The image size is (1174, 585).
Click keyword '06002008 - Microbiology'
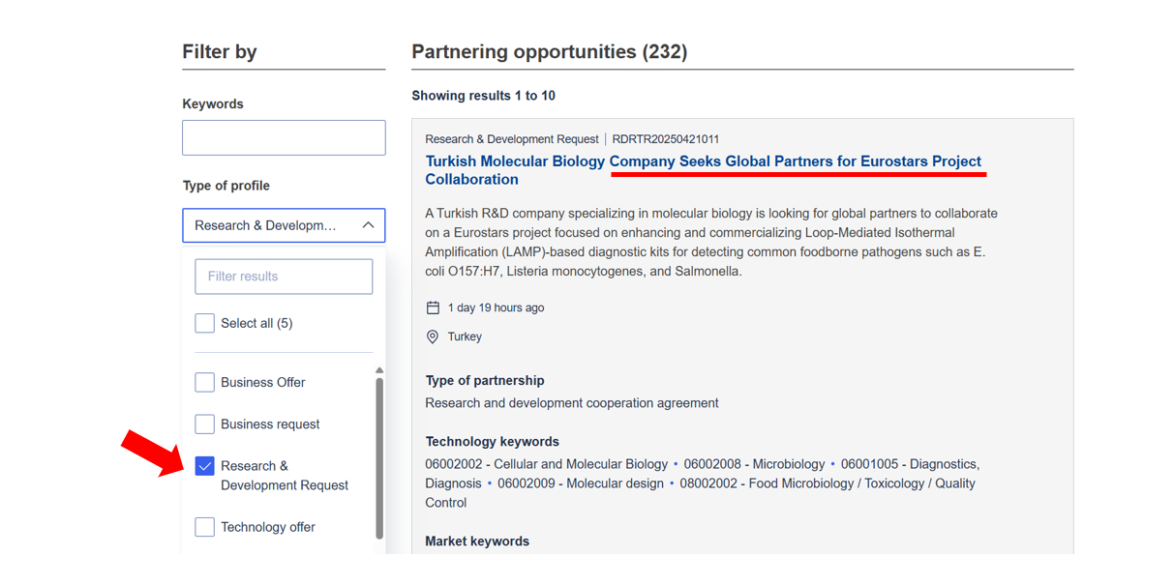(754, 464)
